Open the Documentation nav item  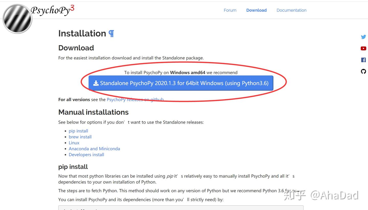tap(291, 10)
